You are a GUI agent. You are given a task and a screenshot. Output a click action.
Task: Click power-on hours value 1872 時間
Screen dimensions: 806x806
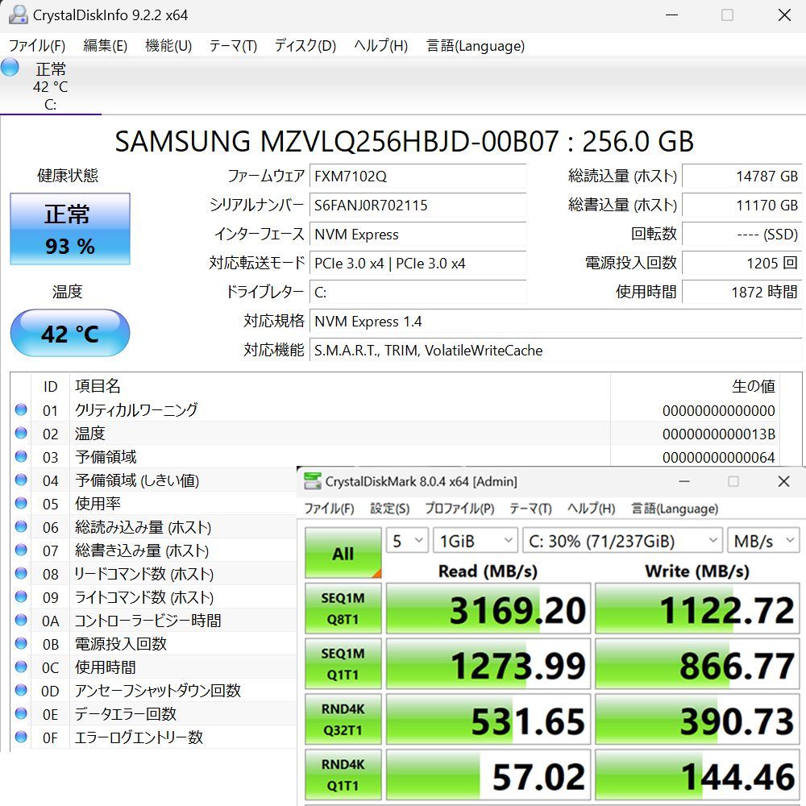pos(742,292)
